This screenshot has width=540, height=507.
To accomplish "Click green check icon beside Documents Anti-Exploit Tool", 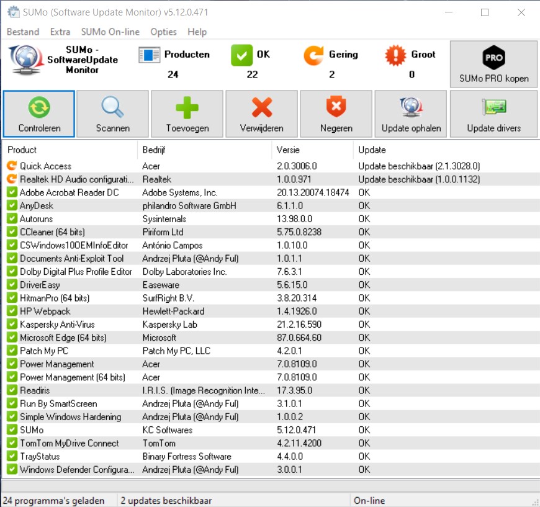I will point(12,258).
